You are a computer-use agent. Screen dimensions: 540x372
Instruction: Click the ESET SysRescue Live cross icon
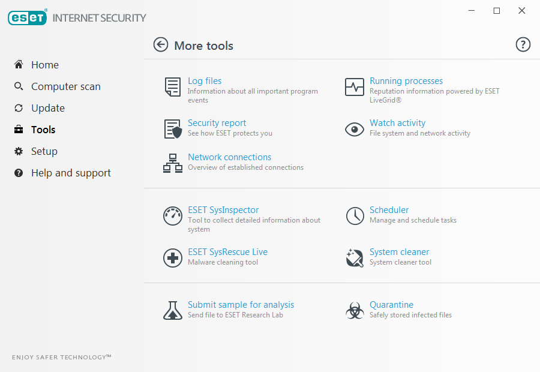coord(173,258)
